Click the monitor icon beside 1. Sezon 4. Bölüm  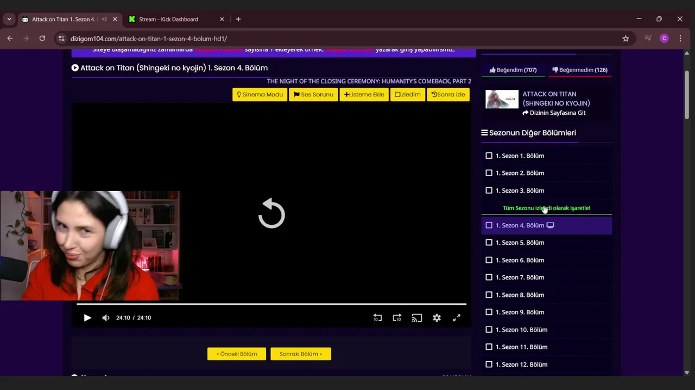tap(550, 225)
